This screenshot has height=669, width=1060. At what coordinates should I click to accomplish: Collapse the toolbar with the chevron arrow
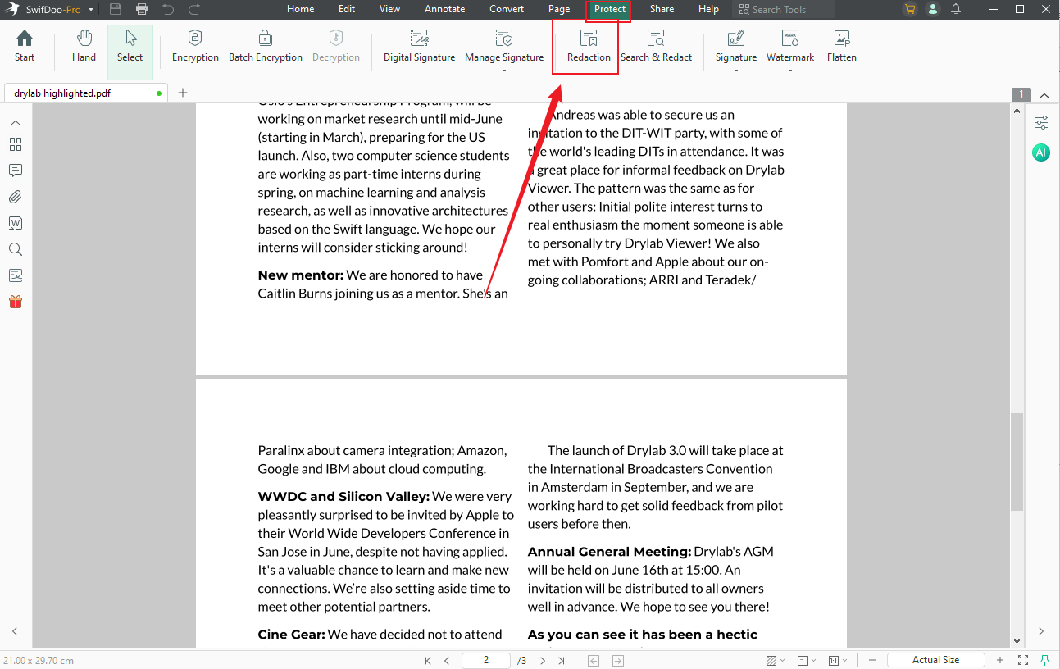[x=1044, y=94]
